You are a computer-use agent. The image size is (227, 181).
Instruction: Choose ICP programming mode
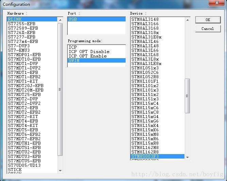click(x=97, y=47)
